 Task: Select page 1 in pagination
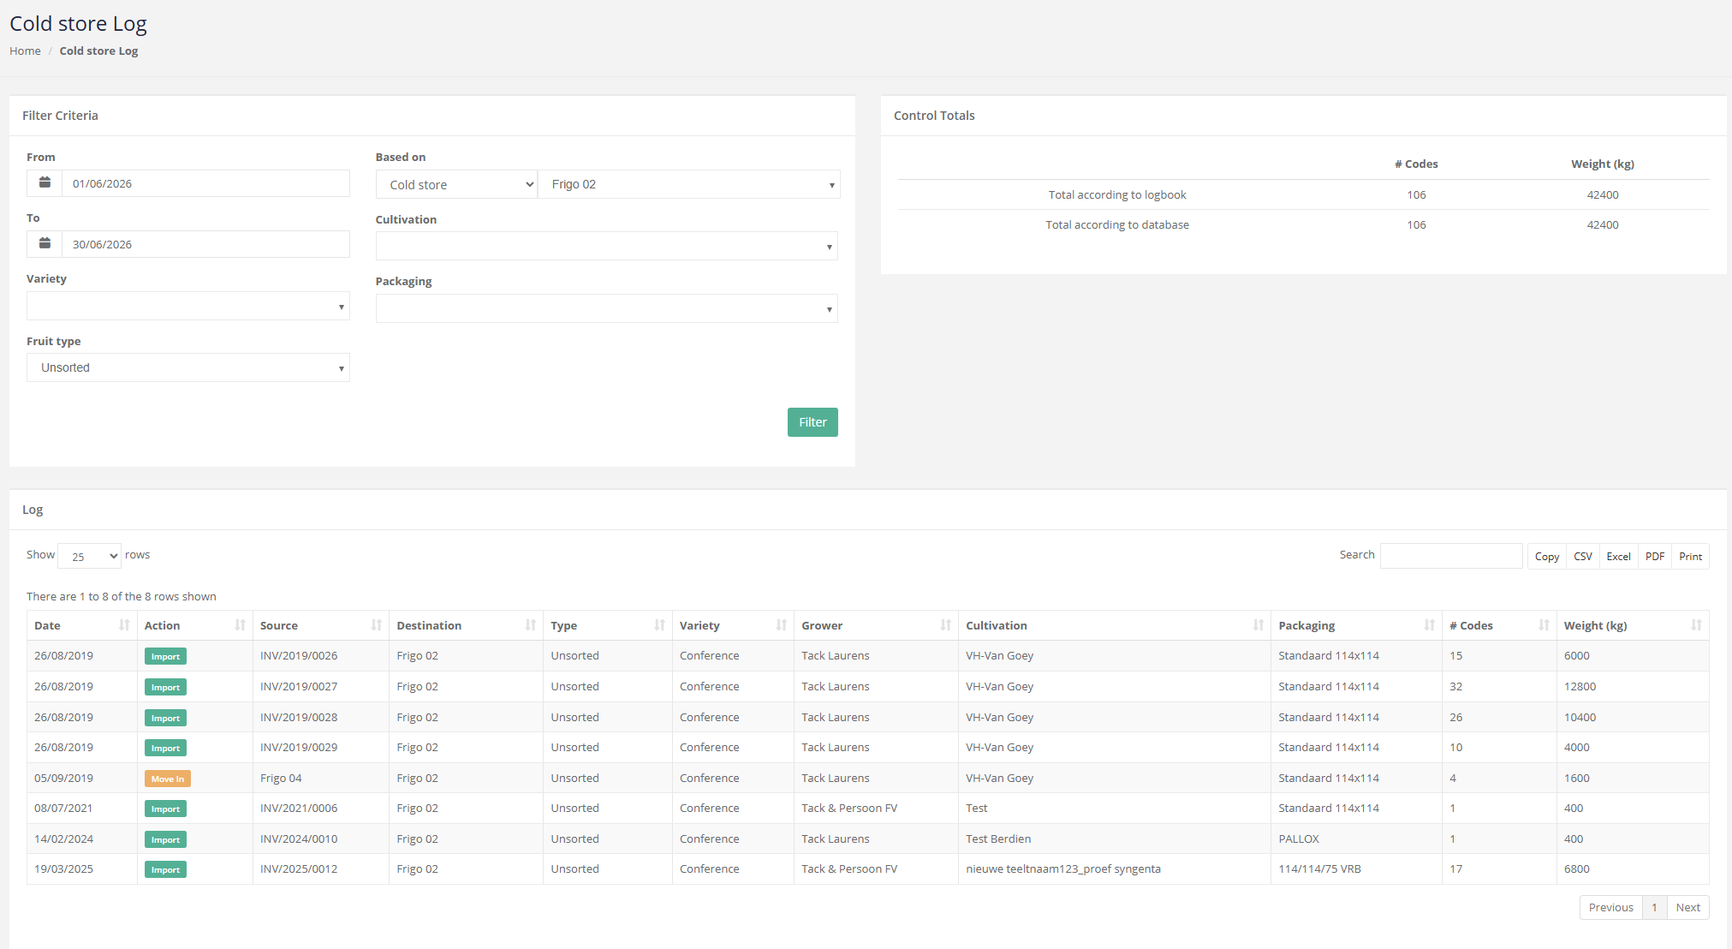point(1655,908)
